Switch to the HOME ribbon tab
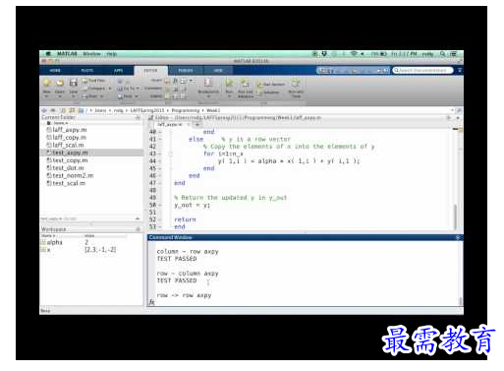This screenshot has height=371, width=504. tap(55, 71)
